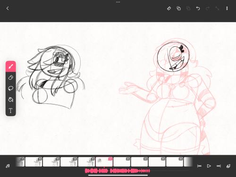
Task: Click the greyed-out redo arrow
Action: [x=208, y=8]
